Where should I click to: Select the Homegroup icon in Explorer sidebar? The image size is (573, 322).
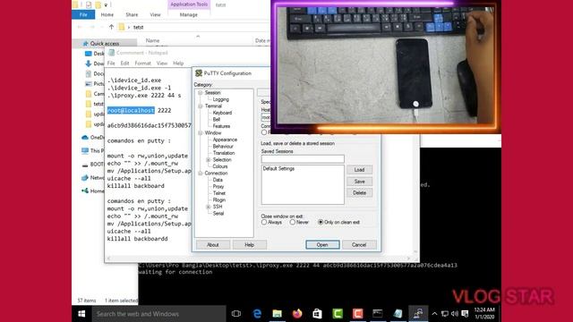(x=85, y=191)
